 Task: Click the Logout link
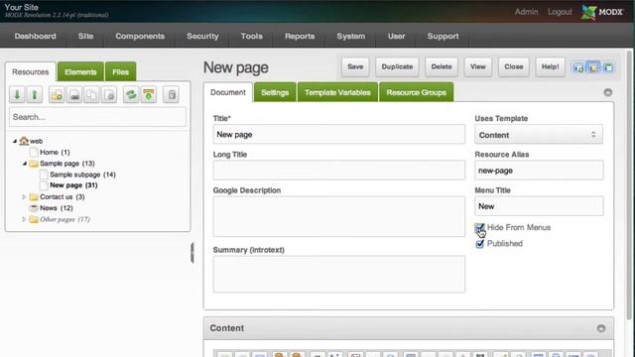[560, 12]
